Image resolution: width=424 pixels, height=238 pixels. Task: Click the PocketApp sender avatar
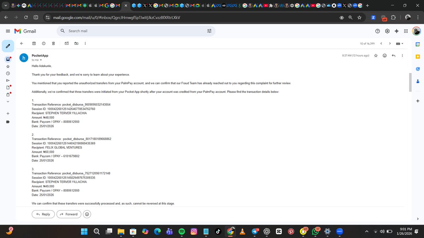(x=24, y=58)
